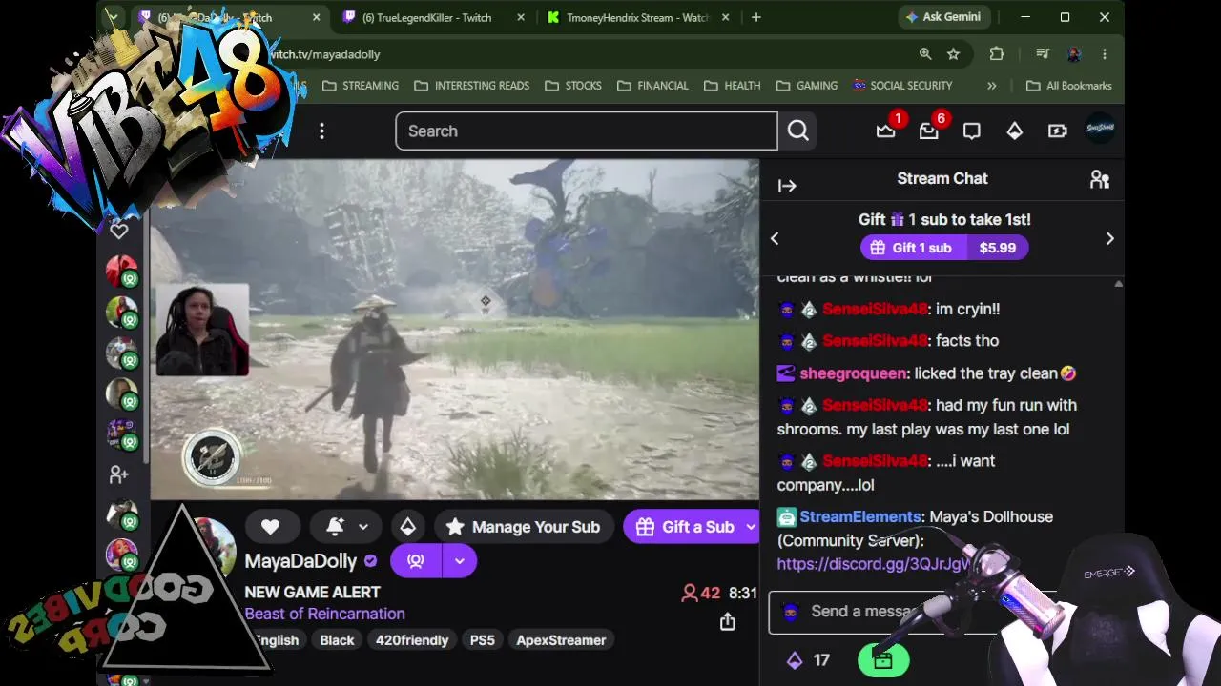The height and width of the screenshot is (686, 1221).
Task: Toggle notifications with the bell button
Action: click(x=335, y=527)
